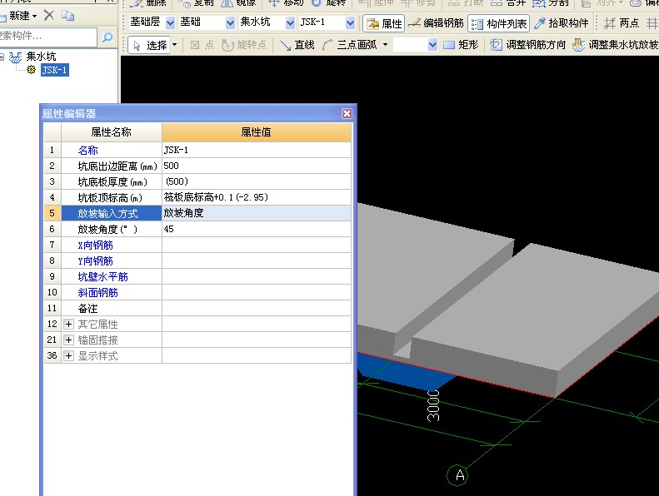Click the 坑底板厚度 value (500)
The image size is (659, 496).
tap(257, 181)
